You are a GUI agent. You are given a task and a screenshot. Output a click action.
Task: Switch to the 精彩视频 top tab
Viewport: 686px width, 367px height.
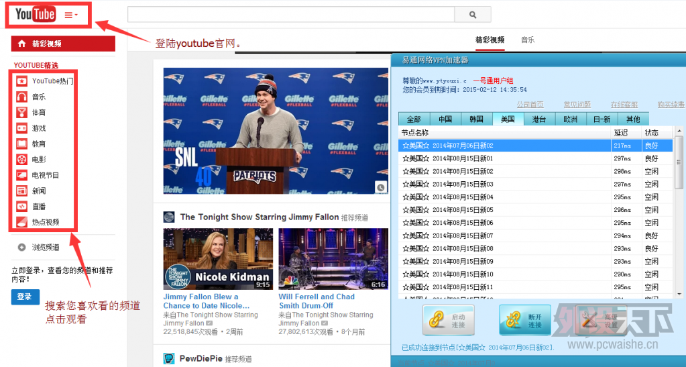490,40
